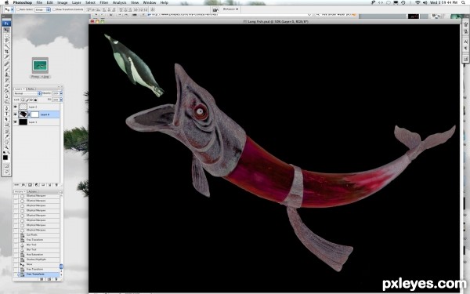Image resolution: width=470 pixels, height=294 pixels.
Task: Select the Type tool
Action: (x=6, y=114)
